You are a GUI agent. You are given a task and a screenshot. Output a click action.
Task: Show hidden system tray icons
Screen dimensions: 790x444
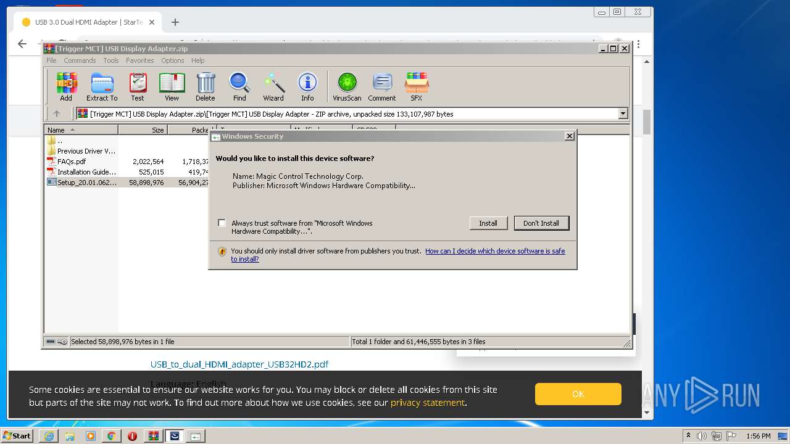689,436
